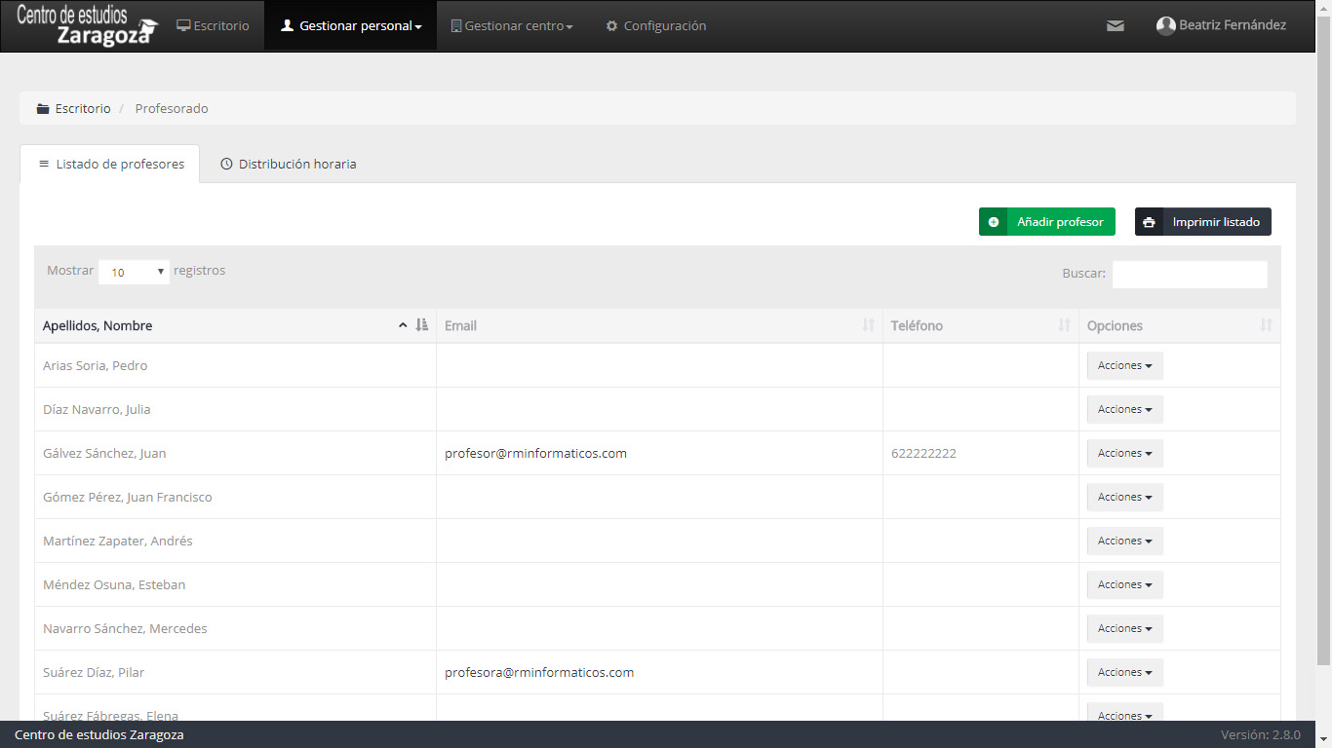Open the Escritorio menu item
This screenshot has width=1332, height=748.
click(x=213, y=25)
